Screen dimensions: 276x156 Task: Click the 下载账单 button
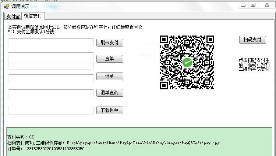click(110, 111)
